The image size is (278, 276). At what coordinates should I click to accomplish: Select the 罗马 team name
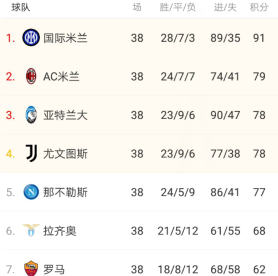tap(54, 270)
